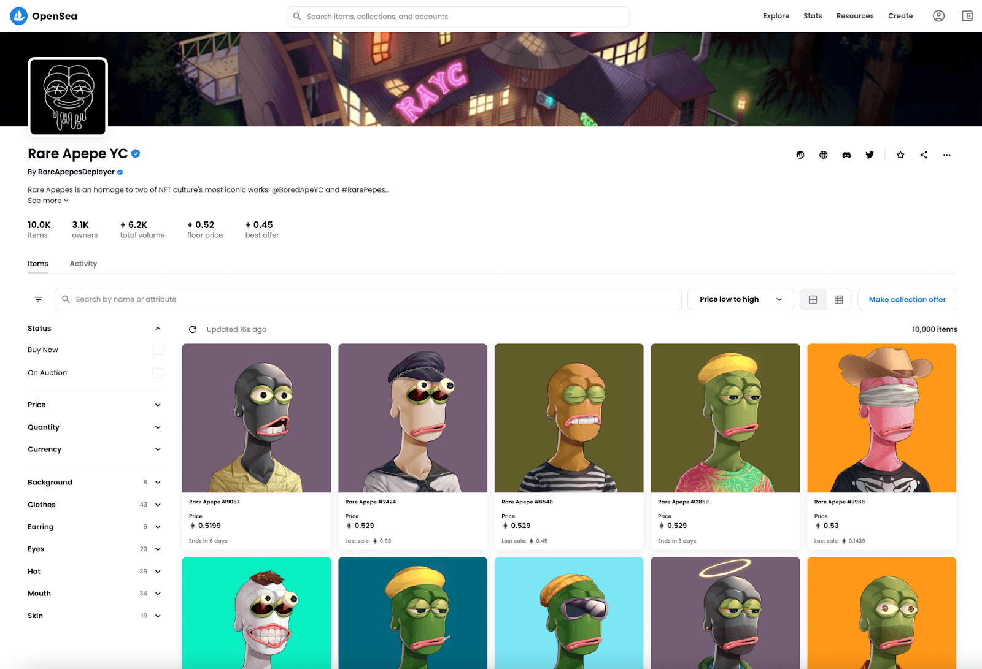Screen dimensions: 982x669
Task: Focus the global search items field
Action: (458, 17)
